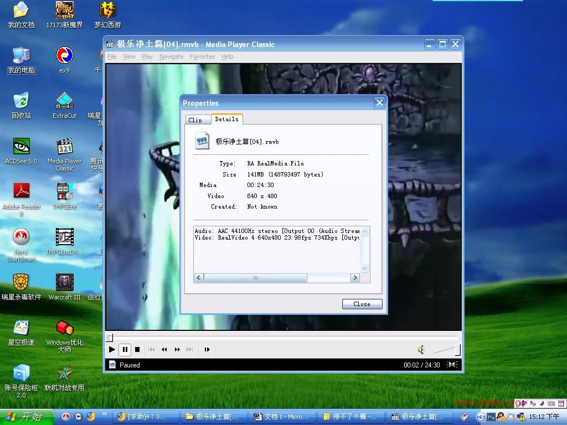Click the scroll down arrow in stream info

coord(364,268)
